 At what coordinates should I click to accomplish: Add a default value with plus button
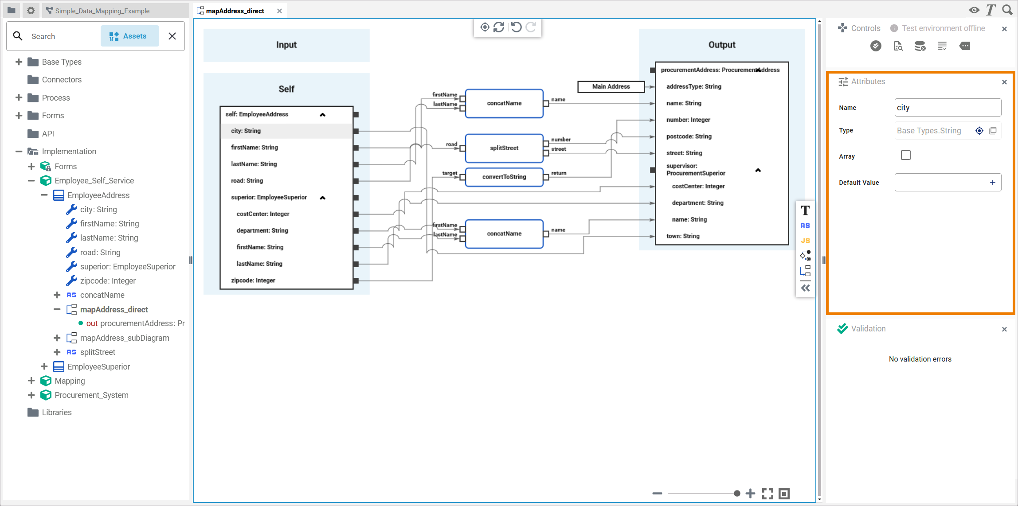[992, 183]
